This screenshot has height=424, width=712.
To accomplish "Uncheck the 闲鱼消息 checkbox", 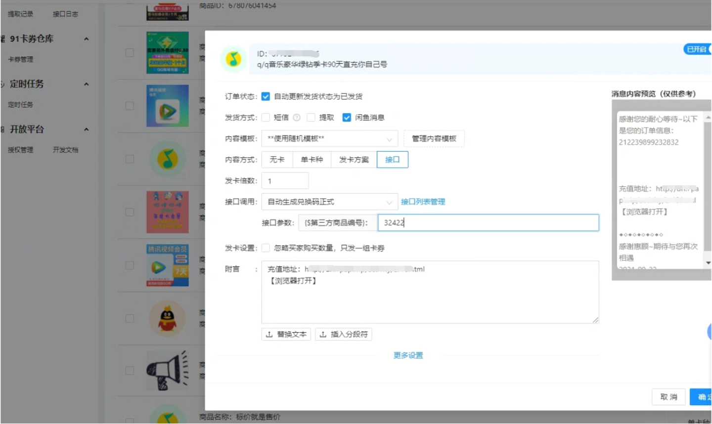I will click(347, 118).
